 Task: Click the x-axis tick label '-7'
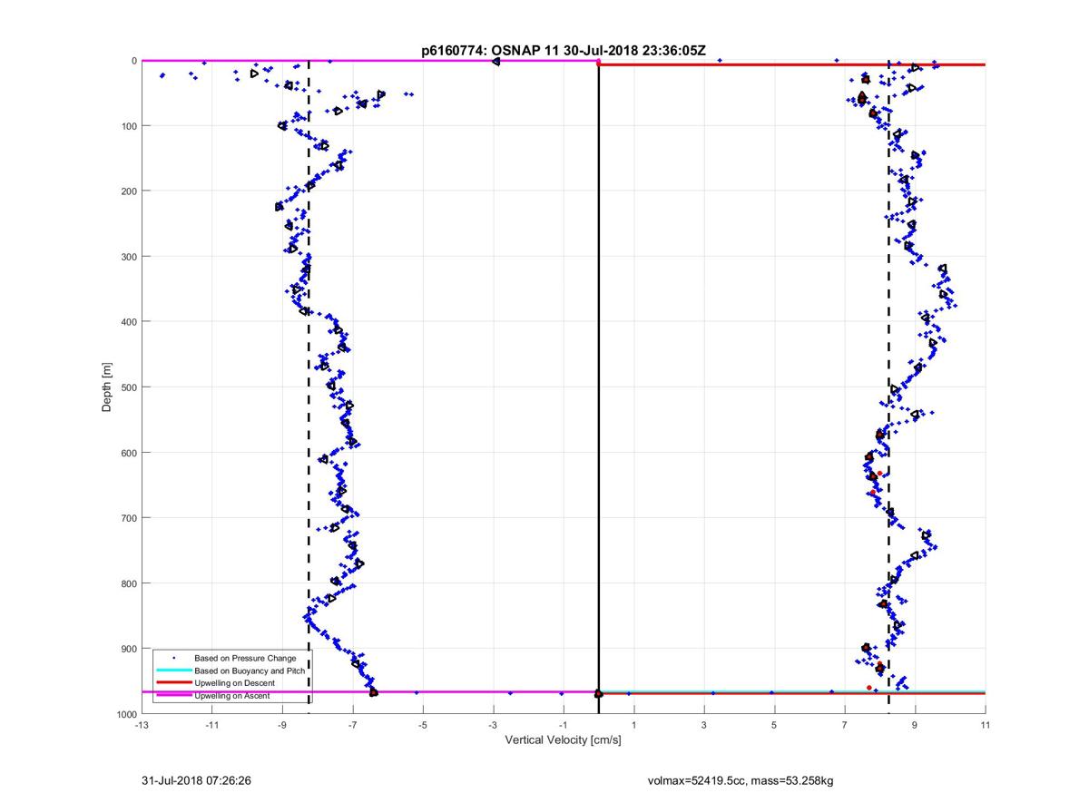pyautogui.click(x=352, y=725)
